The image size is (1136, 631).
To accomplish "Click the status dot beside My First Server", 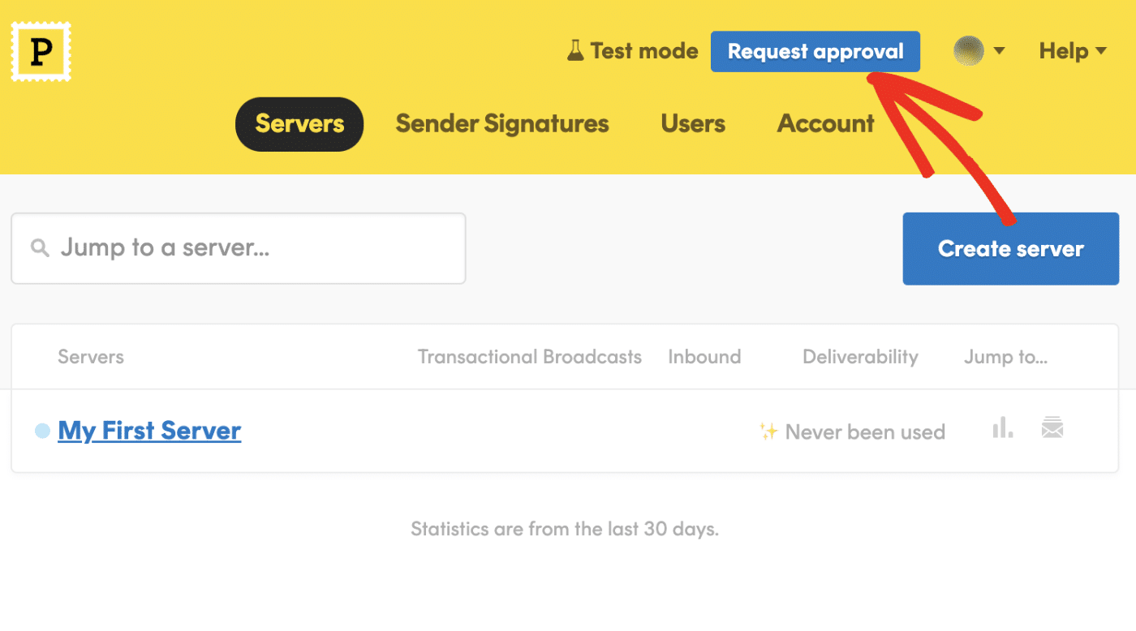I will point(41,431).
